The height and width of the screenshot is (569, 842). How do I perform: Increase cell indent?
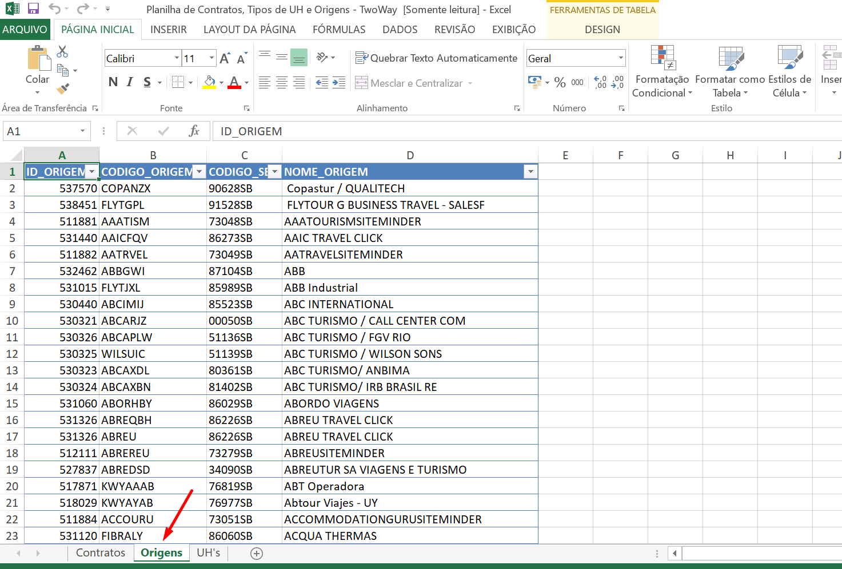click(339, 83)
